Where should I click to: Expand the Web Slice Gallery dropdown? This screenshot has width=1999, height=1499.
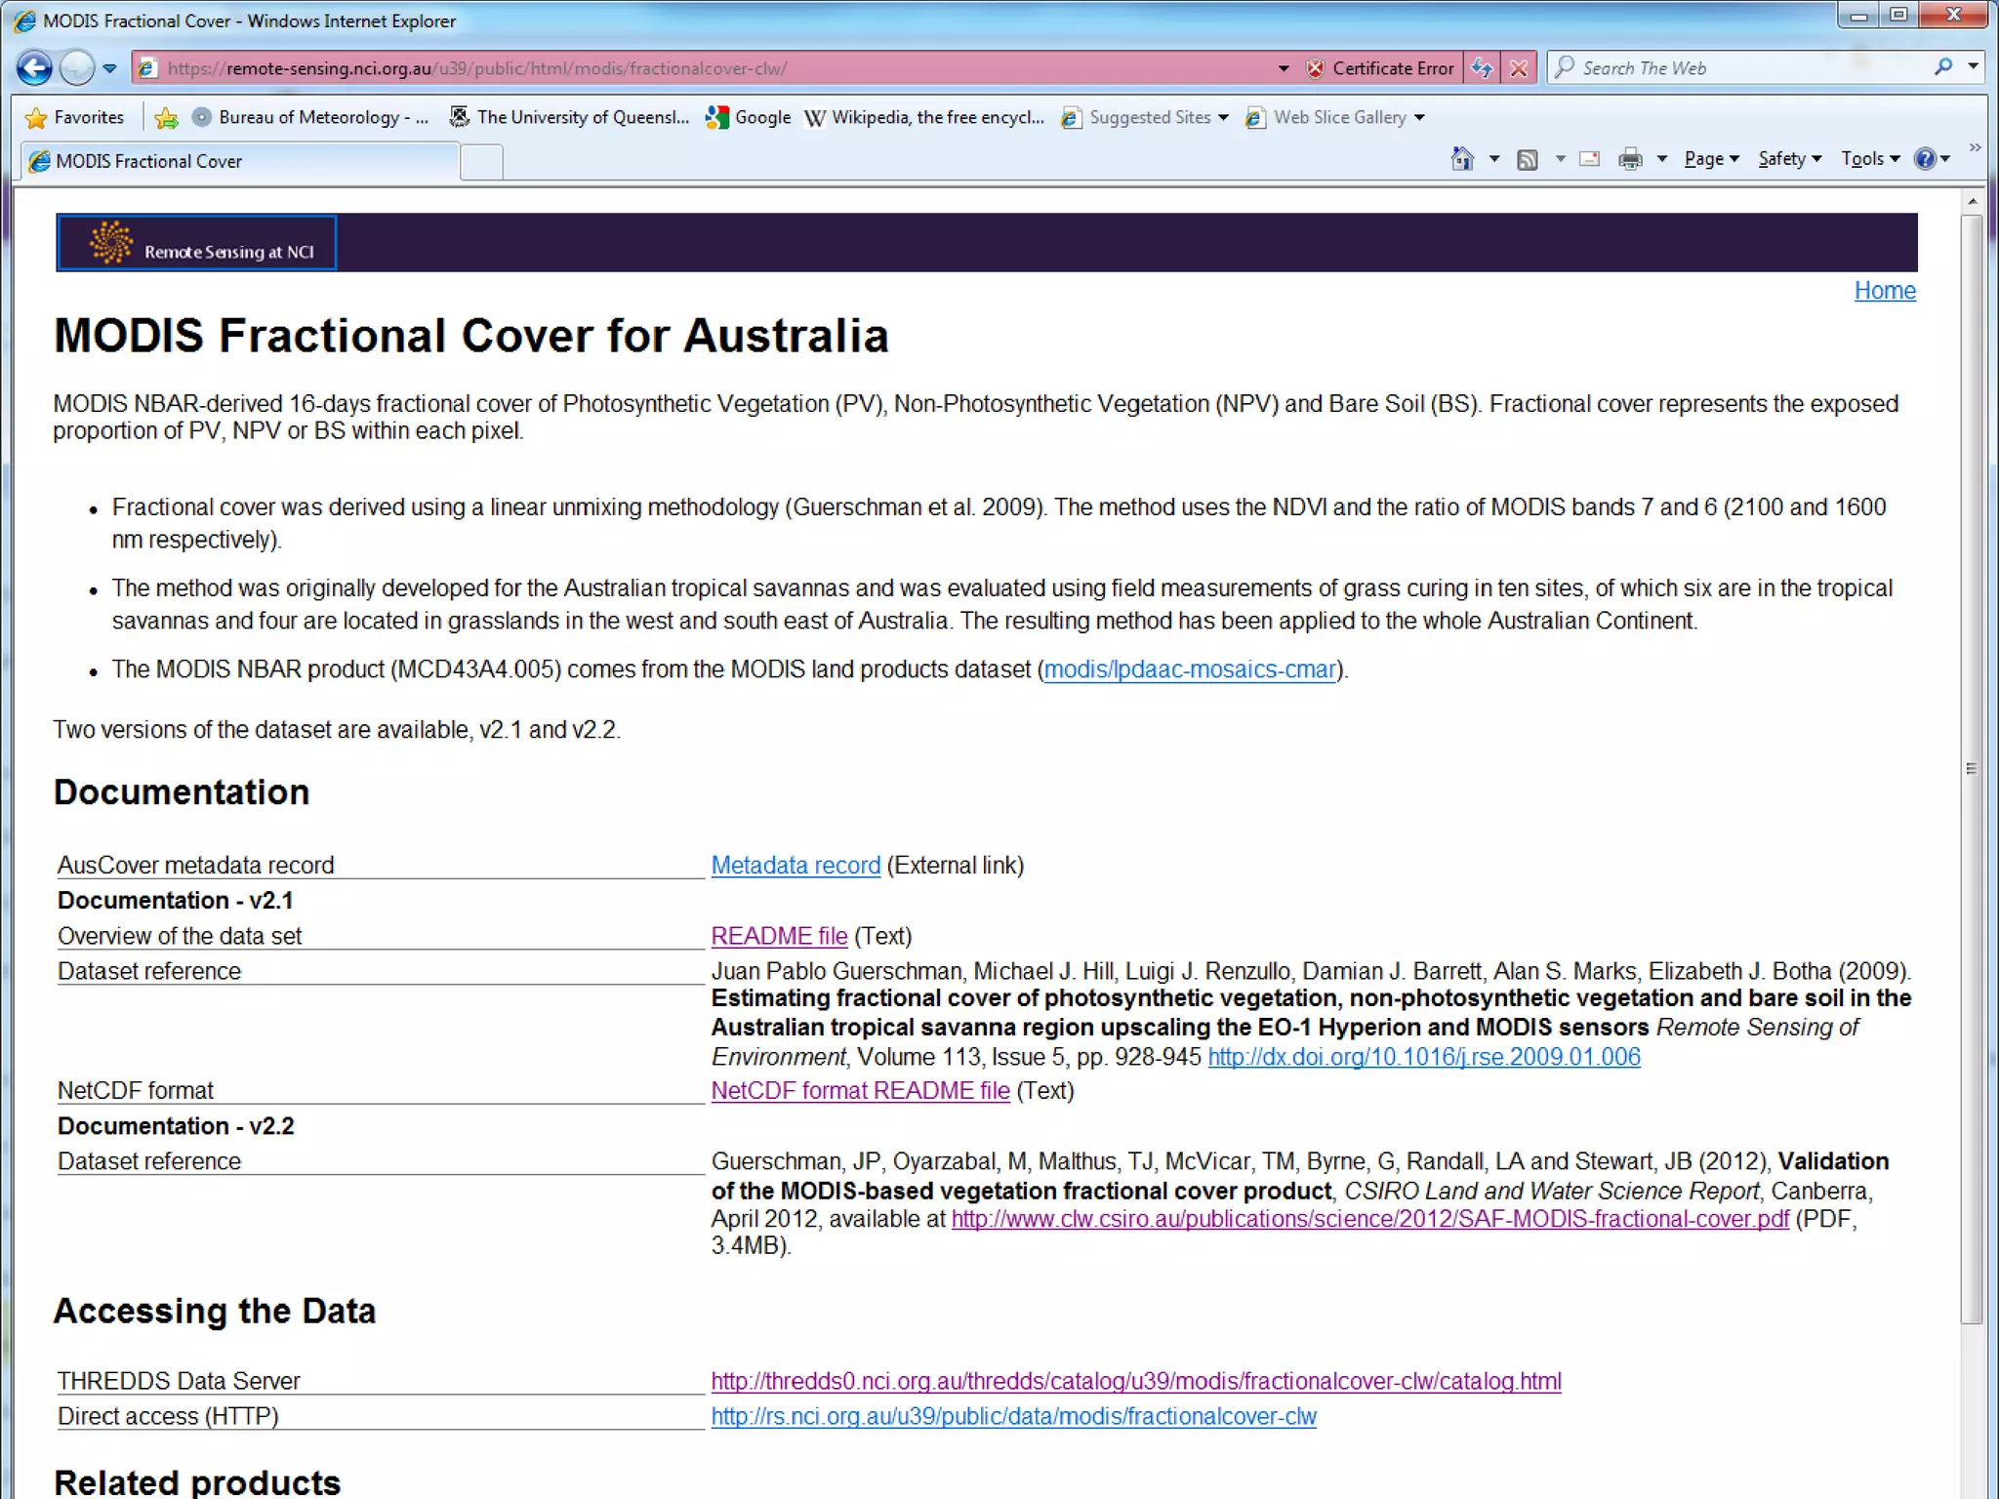tap(1419, 118)
